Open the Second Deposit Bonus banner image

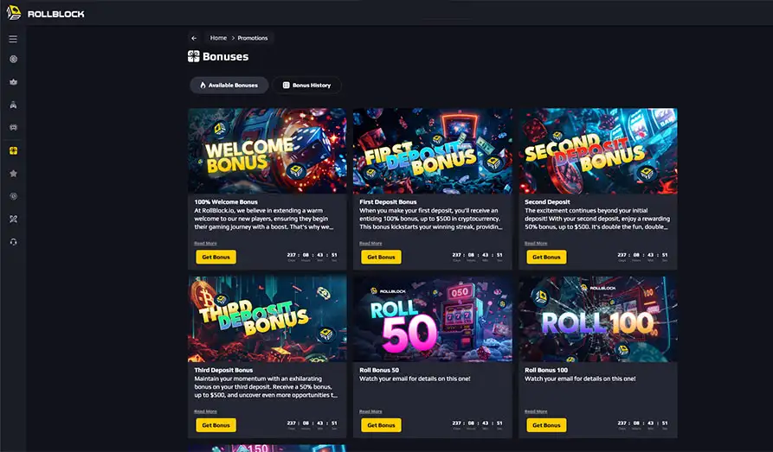[597, 151]
